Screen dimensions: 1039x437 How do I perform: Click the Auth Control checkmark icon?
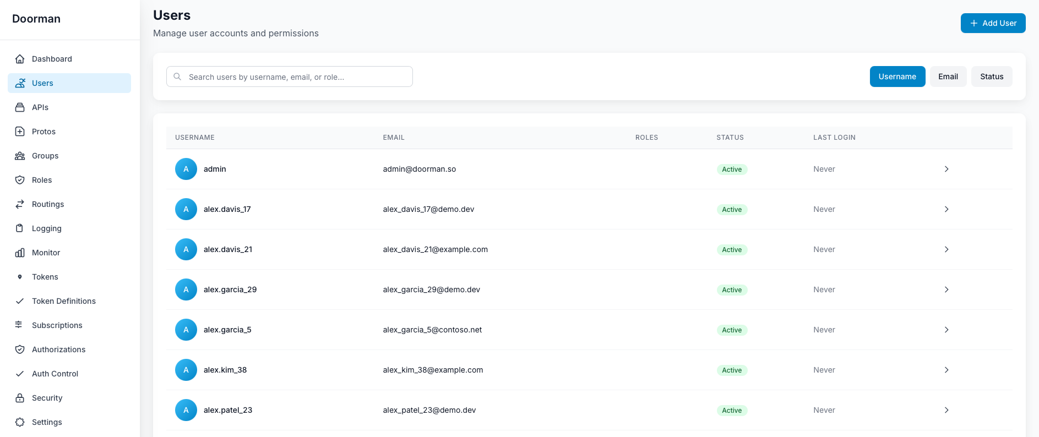20,374
